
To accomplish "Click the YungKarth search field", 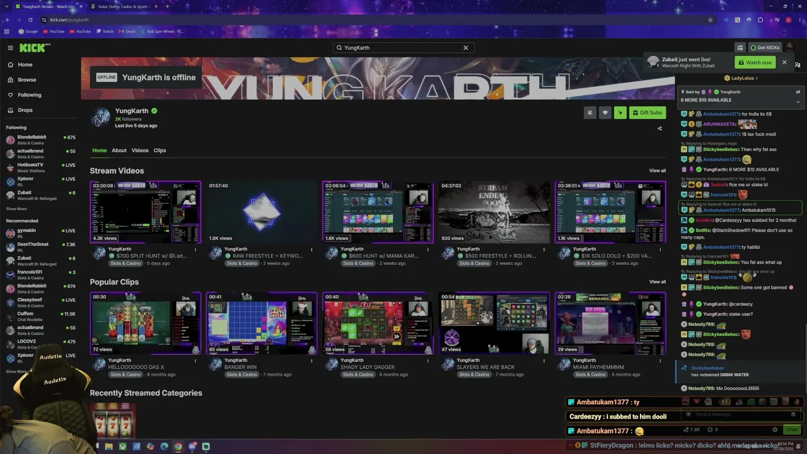I will coord(403,48).
